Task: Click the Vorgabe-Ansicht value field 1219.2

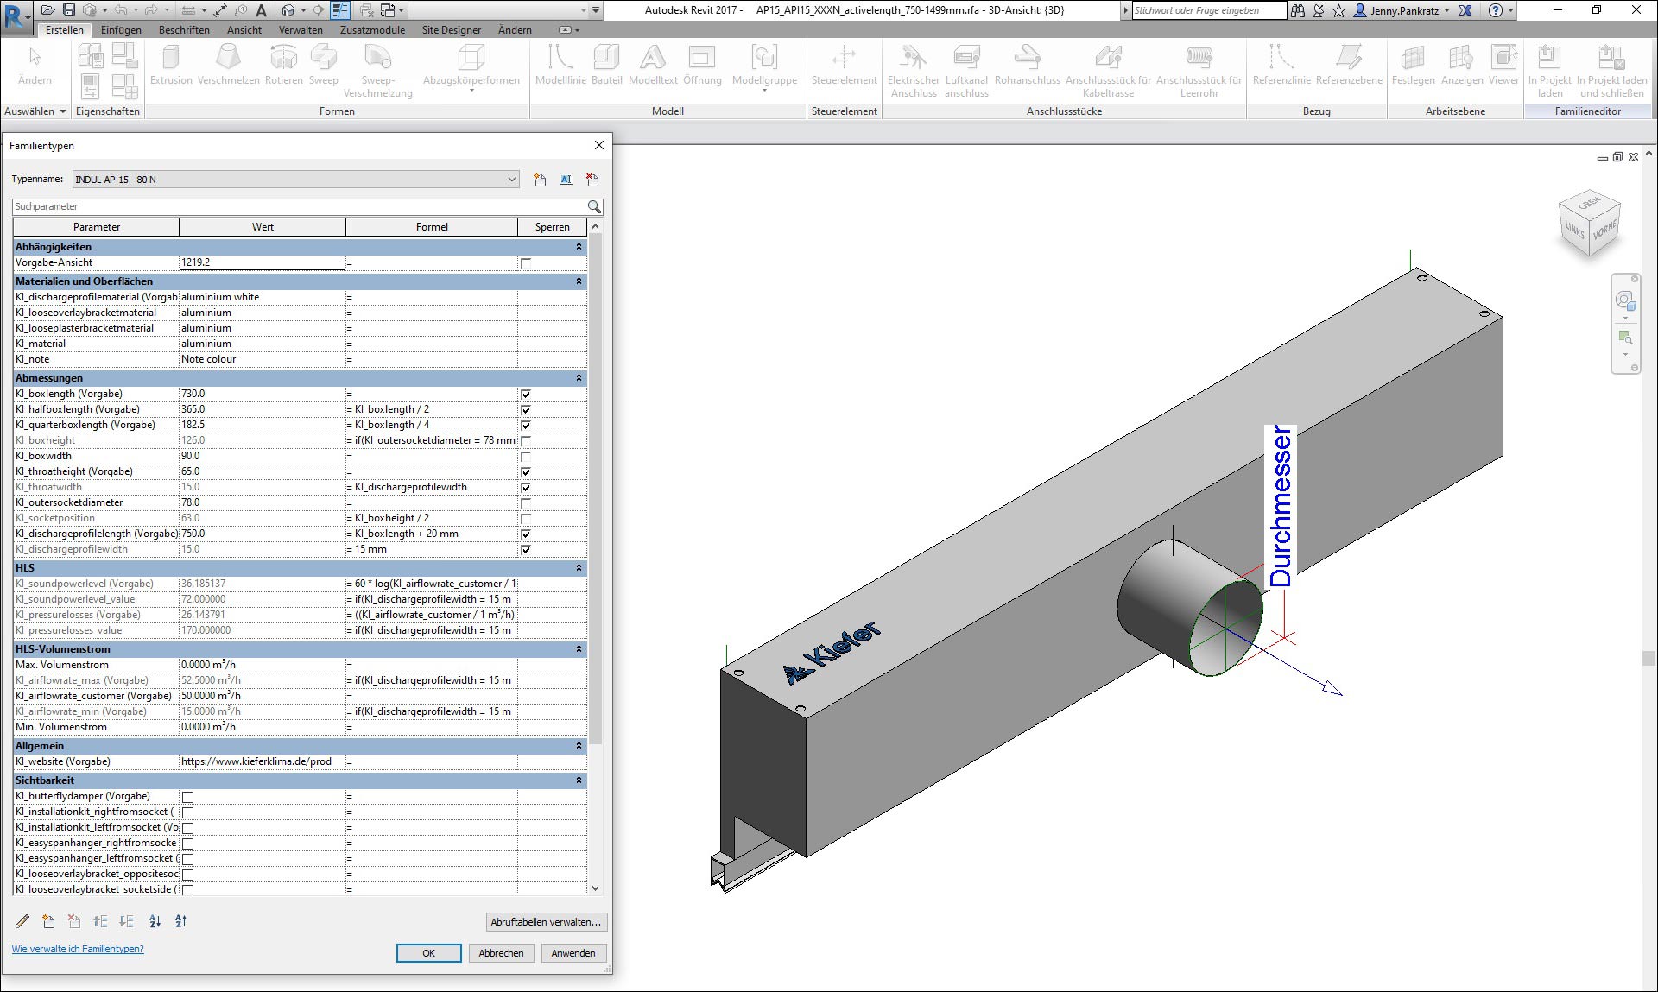Action: (262, 262)
